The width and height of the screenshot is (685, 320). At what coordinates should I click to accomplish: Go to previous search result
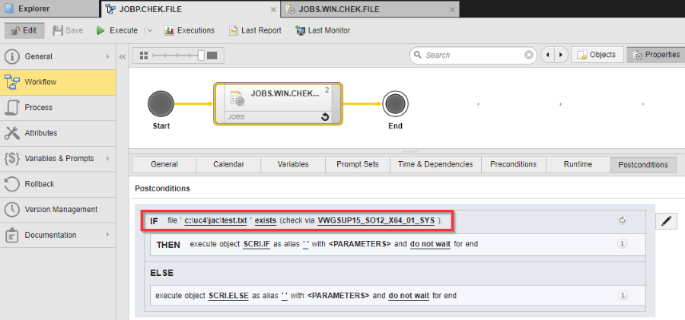(x=548, y=55)
